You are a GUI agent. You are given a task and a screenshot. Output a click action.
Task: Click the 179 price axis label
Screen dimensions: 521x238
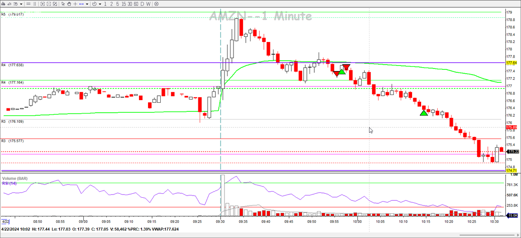(x=509, y=12)
